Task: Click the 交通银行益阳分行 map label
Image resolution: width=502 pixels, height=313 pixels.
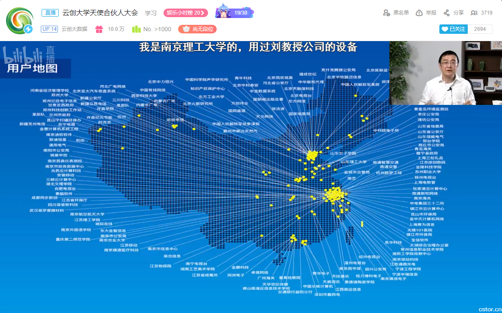Action: point(295,292)
